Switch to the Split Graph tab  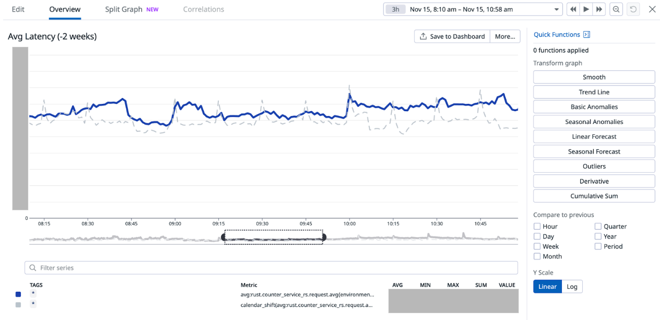tap(124, 9)
